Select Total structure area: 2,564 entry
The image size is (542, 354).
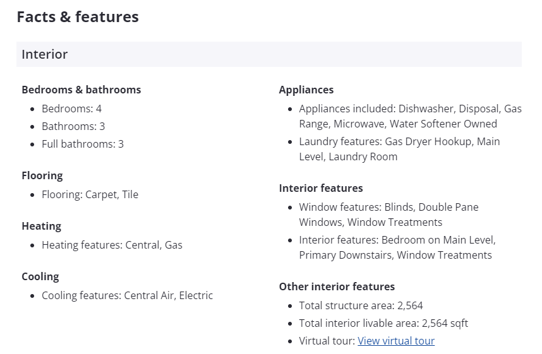click(361, 305)
